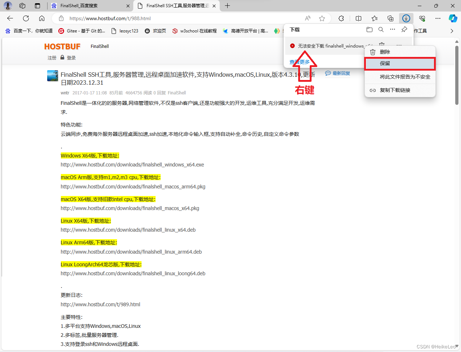461x352 pixels.
Task: Open downloads folder from Downloads panel
Action: tap(370, 30)
